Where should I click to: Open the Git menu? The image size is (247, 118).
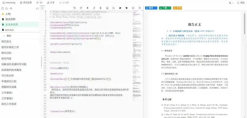tap(40, 3)
